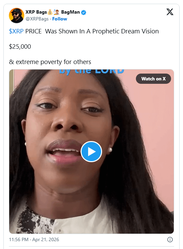Screen dimensions: 183x249
Task: Follow the @XRPBags account
Action: (x=60, y=19)
